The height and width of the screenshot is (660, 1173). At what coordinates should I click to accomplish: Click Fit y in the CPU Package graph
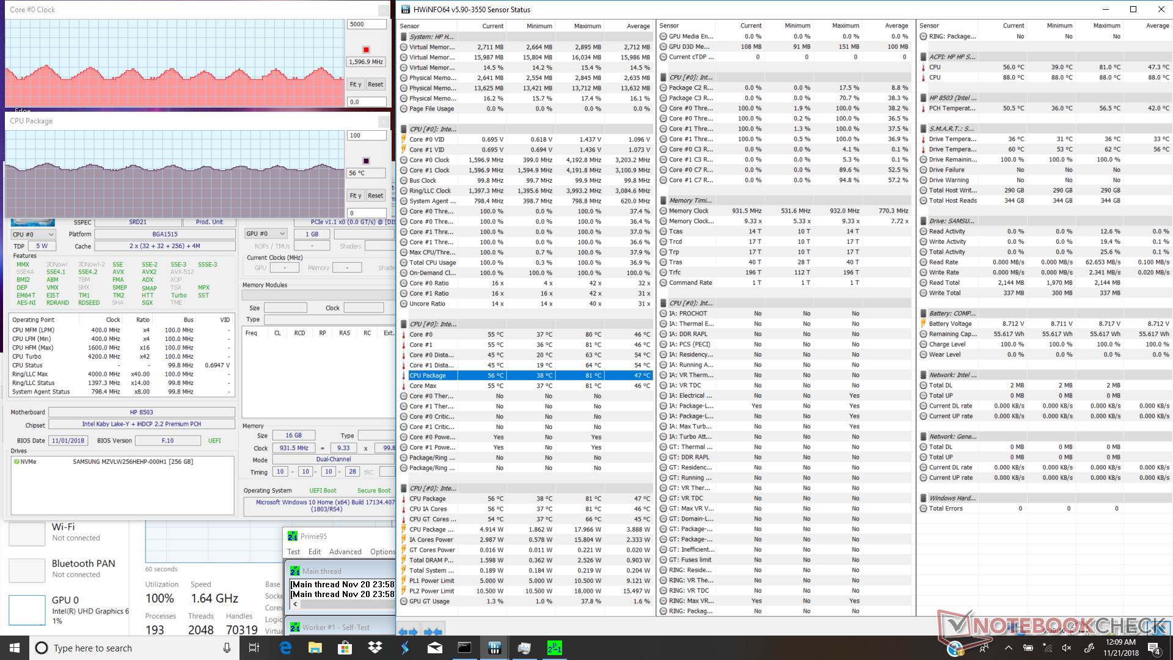[x=356, y=196]
